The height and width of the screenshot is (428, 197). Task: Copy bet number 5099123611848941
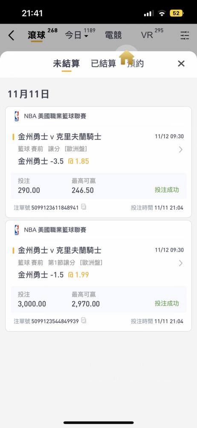(x=84, y=207)
